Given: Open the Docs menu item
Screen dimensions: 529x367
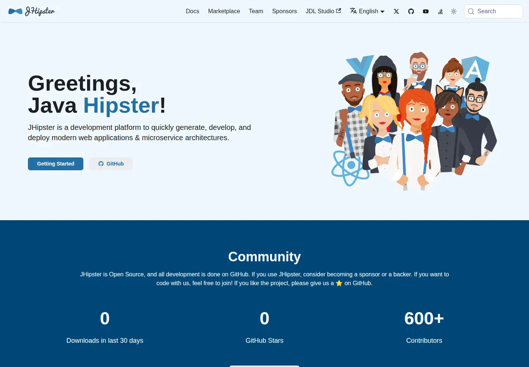Looking at the screenshot, I should tap(192, 11).
